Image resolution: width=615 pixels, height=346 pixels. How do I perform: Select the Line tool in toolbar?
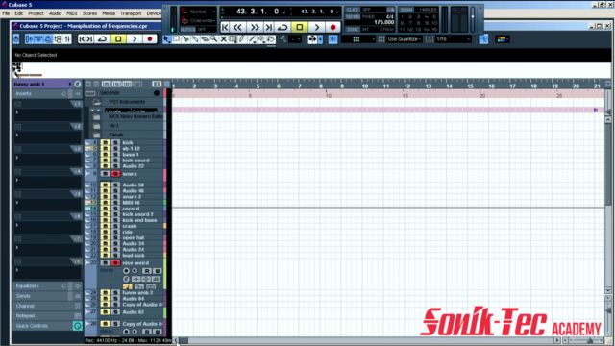click(x=252, y=39)
